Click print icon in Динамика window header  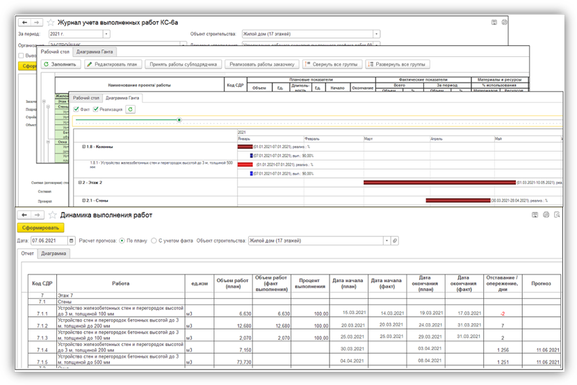[546, 215]
